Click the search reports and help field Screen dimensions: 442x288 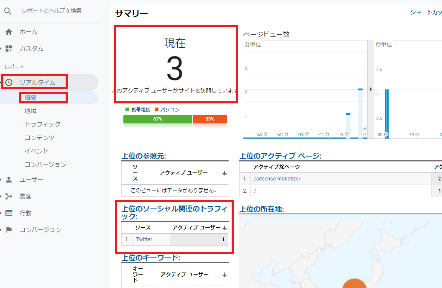tap(51, 11)
